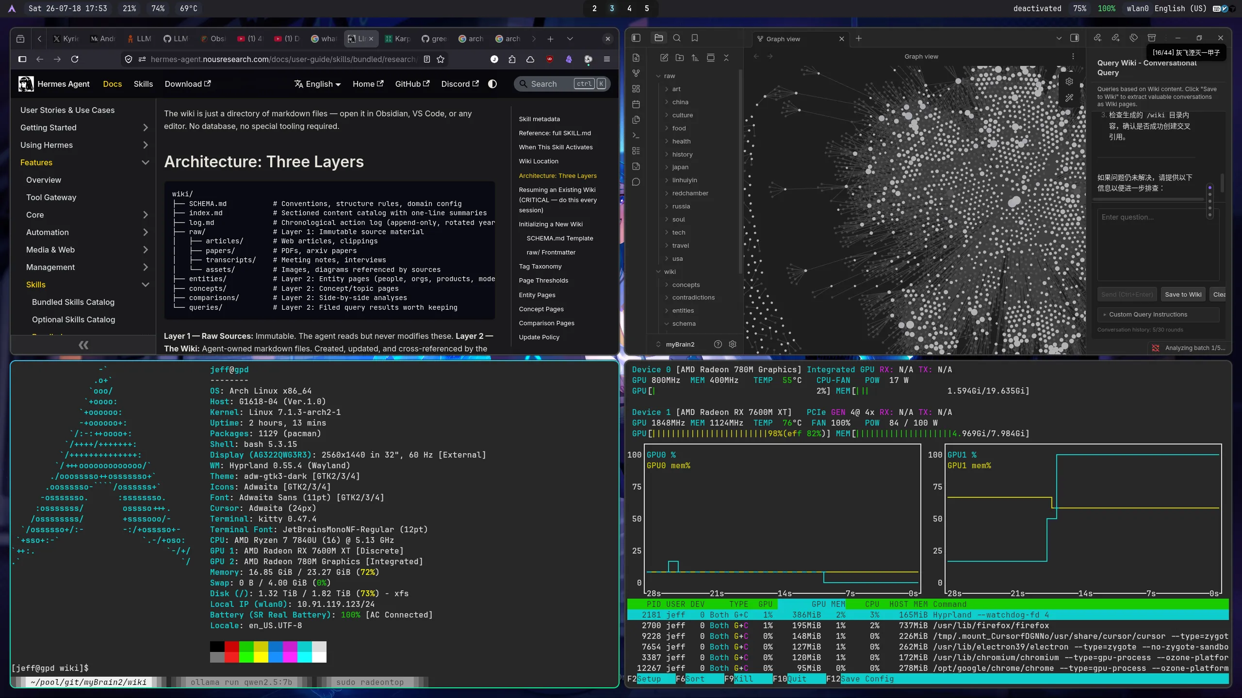Reload the page in Firefox
The image size is (1242, 698).
point(75,59)
